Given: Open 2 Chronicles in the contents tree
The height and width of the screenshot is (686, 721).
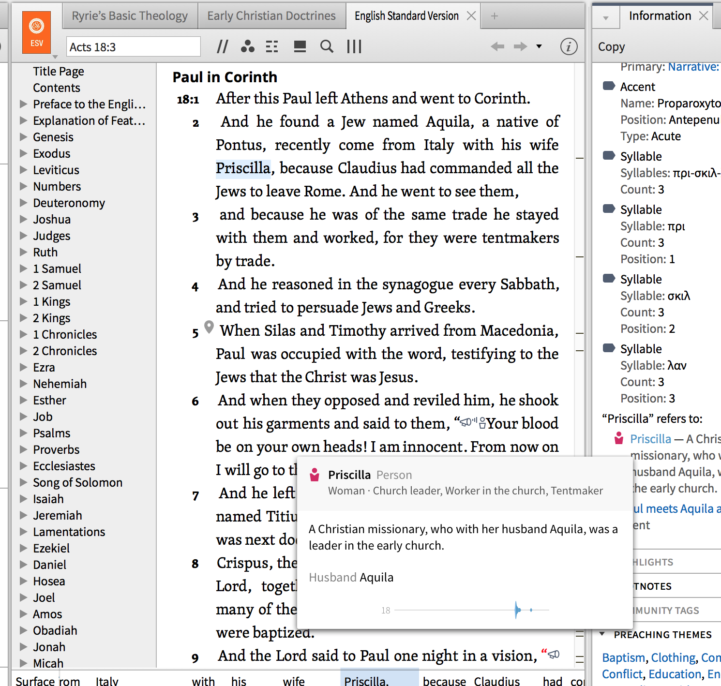Looking at the screenshot, I should click(x=65, y=351).
